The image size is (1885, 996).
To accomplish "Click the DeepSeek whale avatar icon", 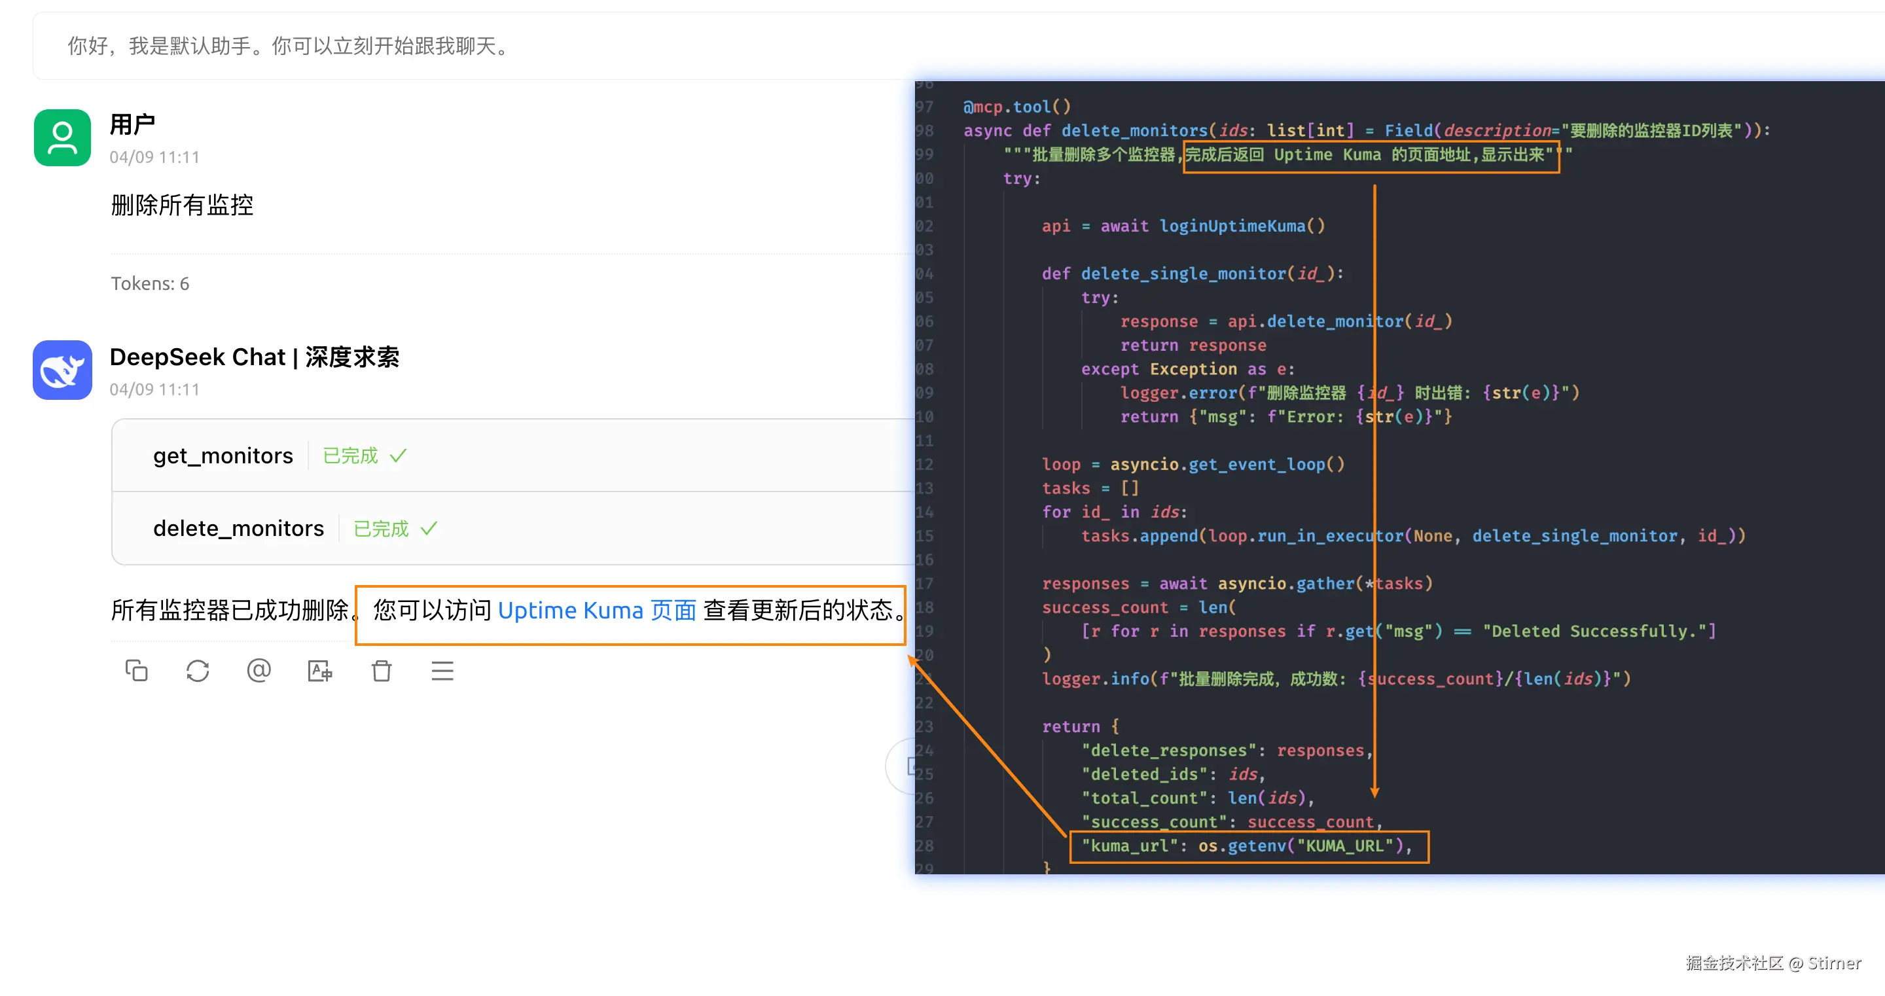I will click(x=62, y=370).
